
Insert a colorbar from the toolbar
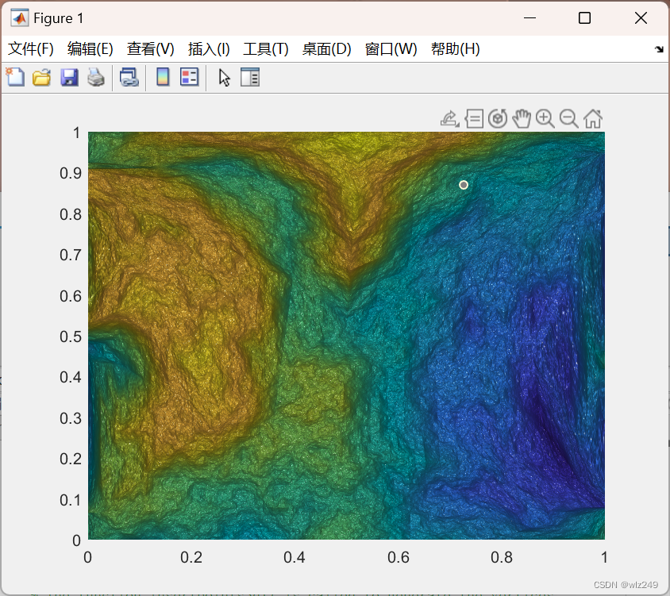point(163,77)
